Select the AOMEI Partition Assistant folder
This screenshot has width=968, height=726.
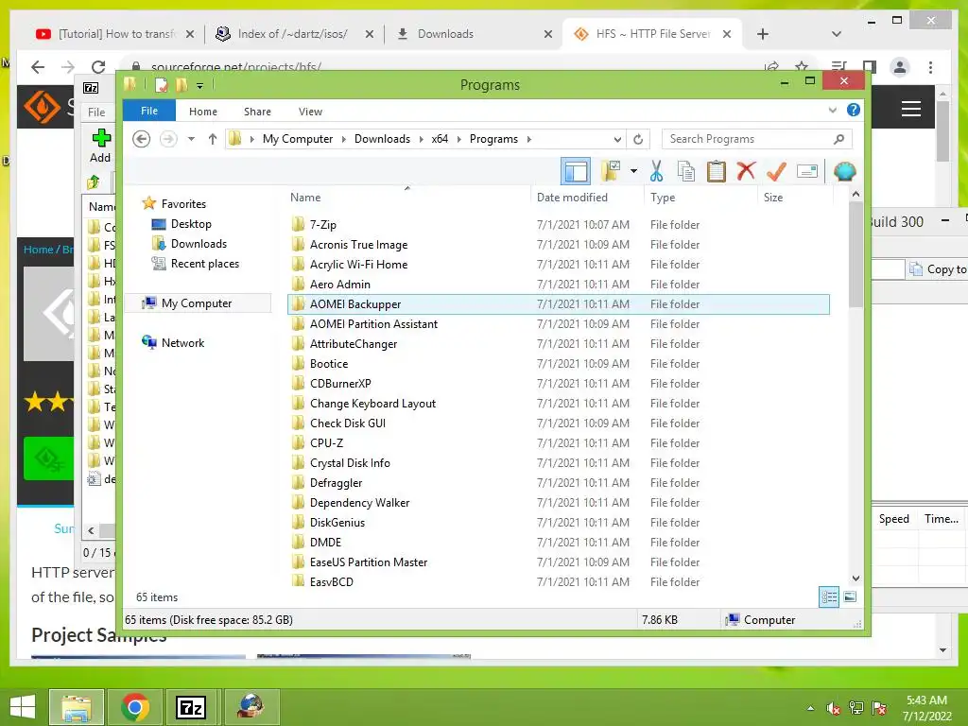coord(559,324)
